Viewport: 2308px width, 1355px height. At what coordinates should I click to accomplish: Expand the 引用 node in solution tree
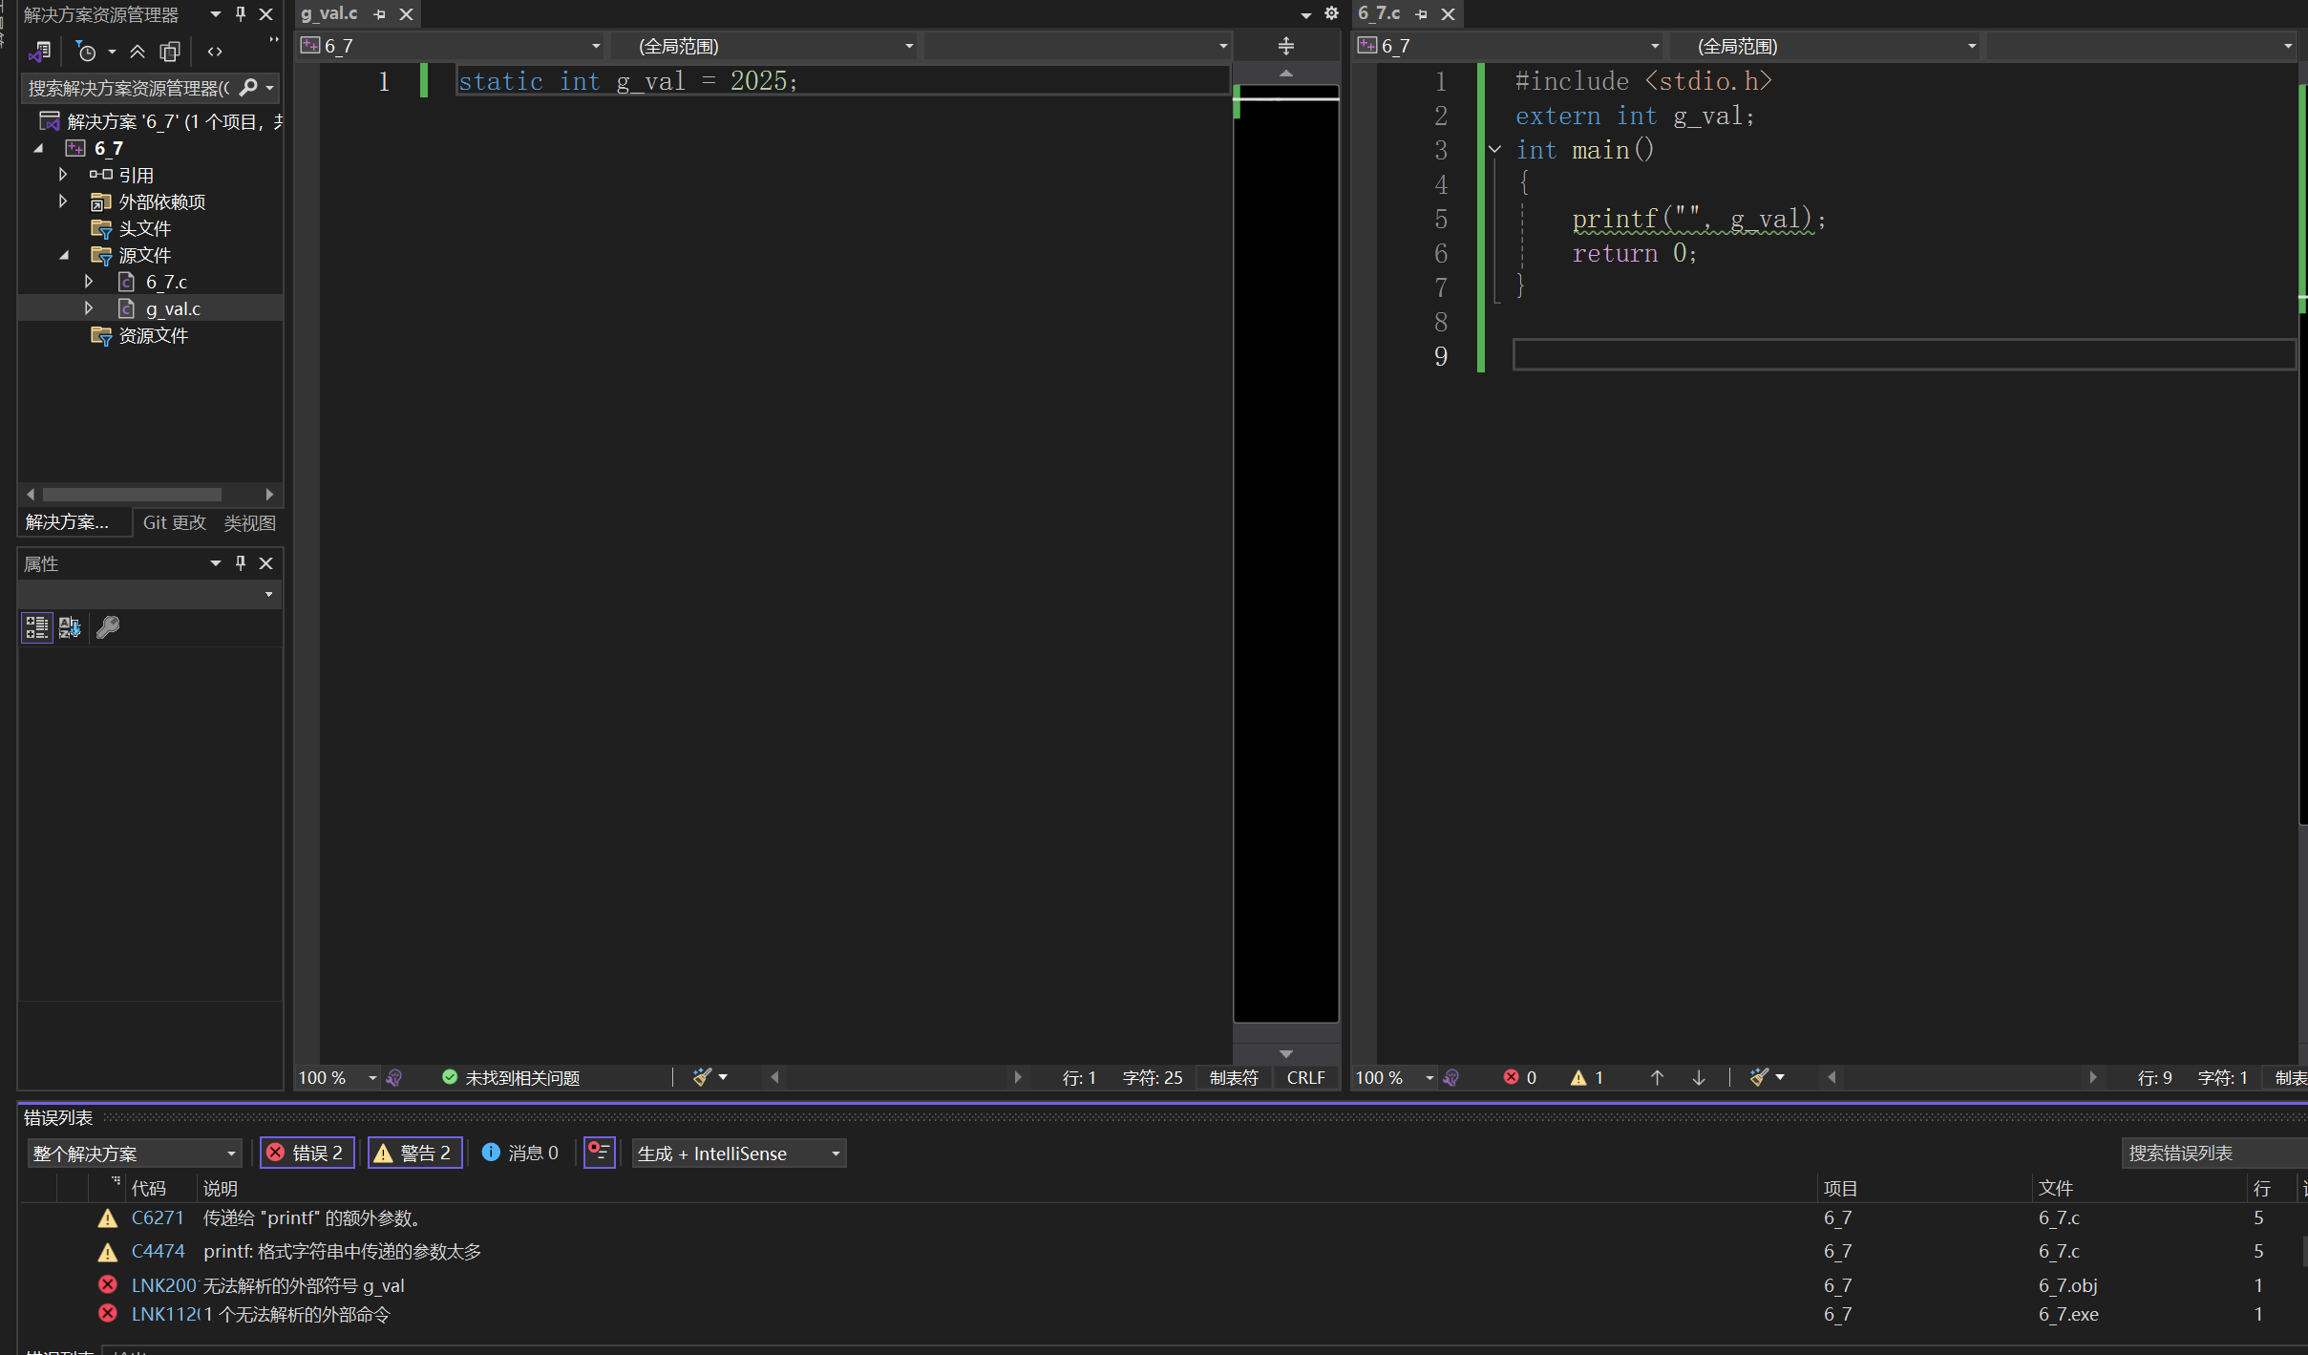pyautogui.click(x=63, y=175)
